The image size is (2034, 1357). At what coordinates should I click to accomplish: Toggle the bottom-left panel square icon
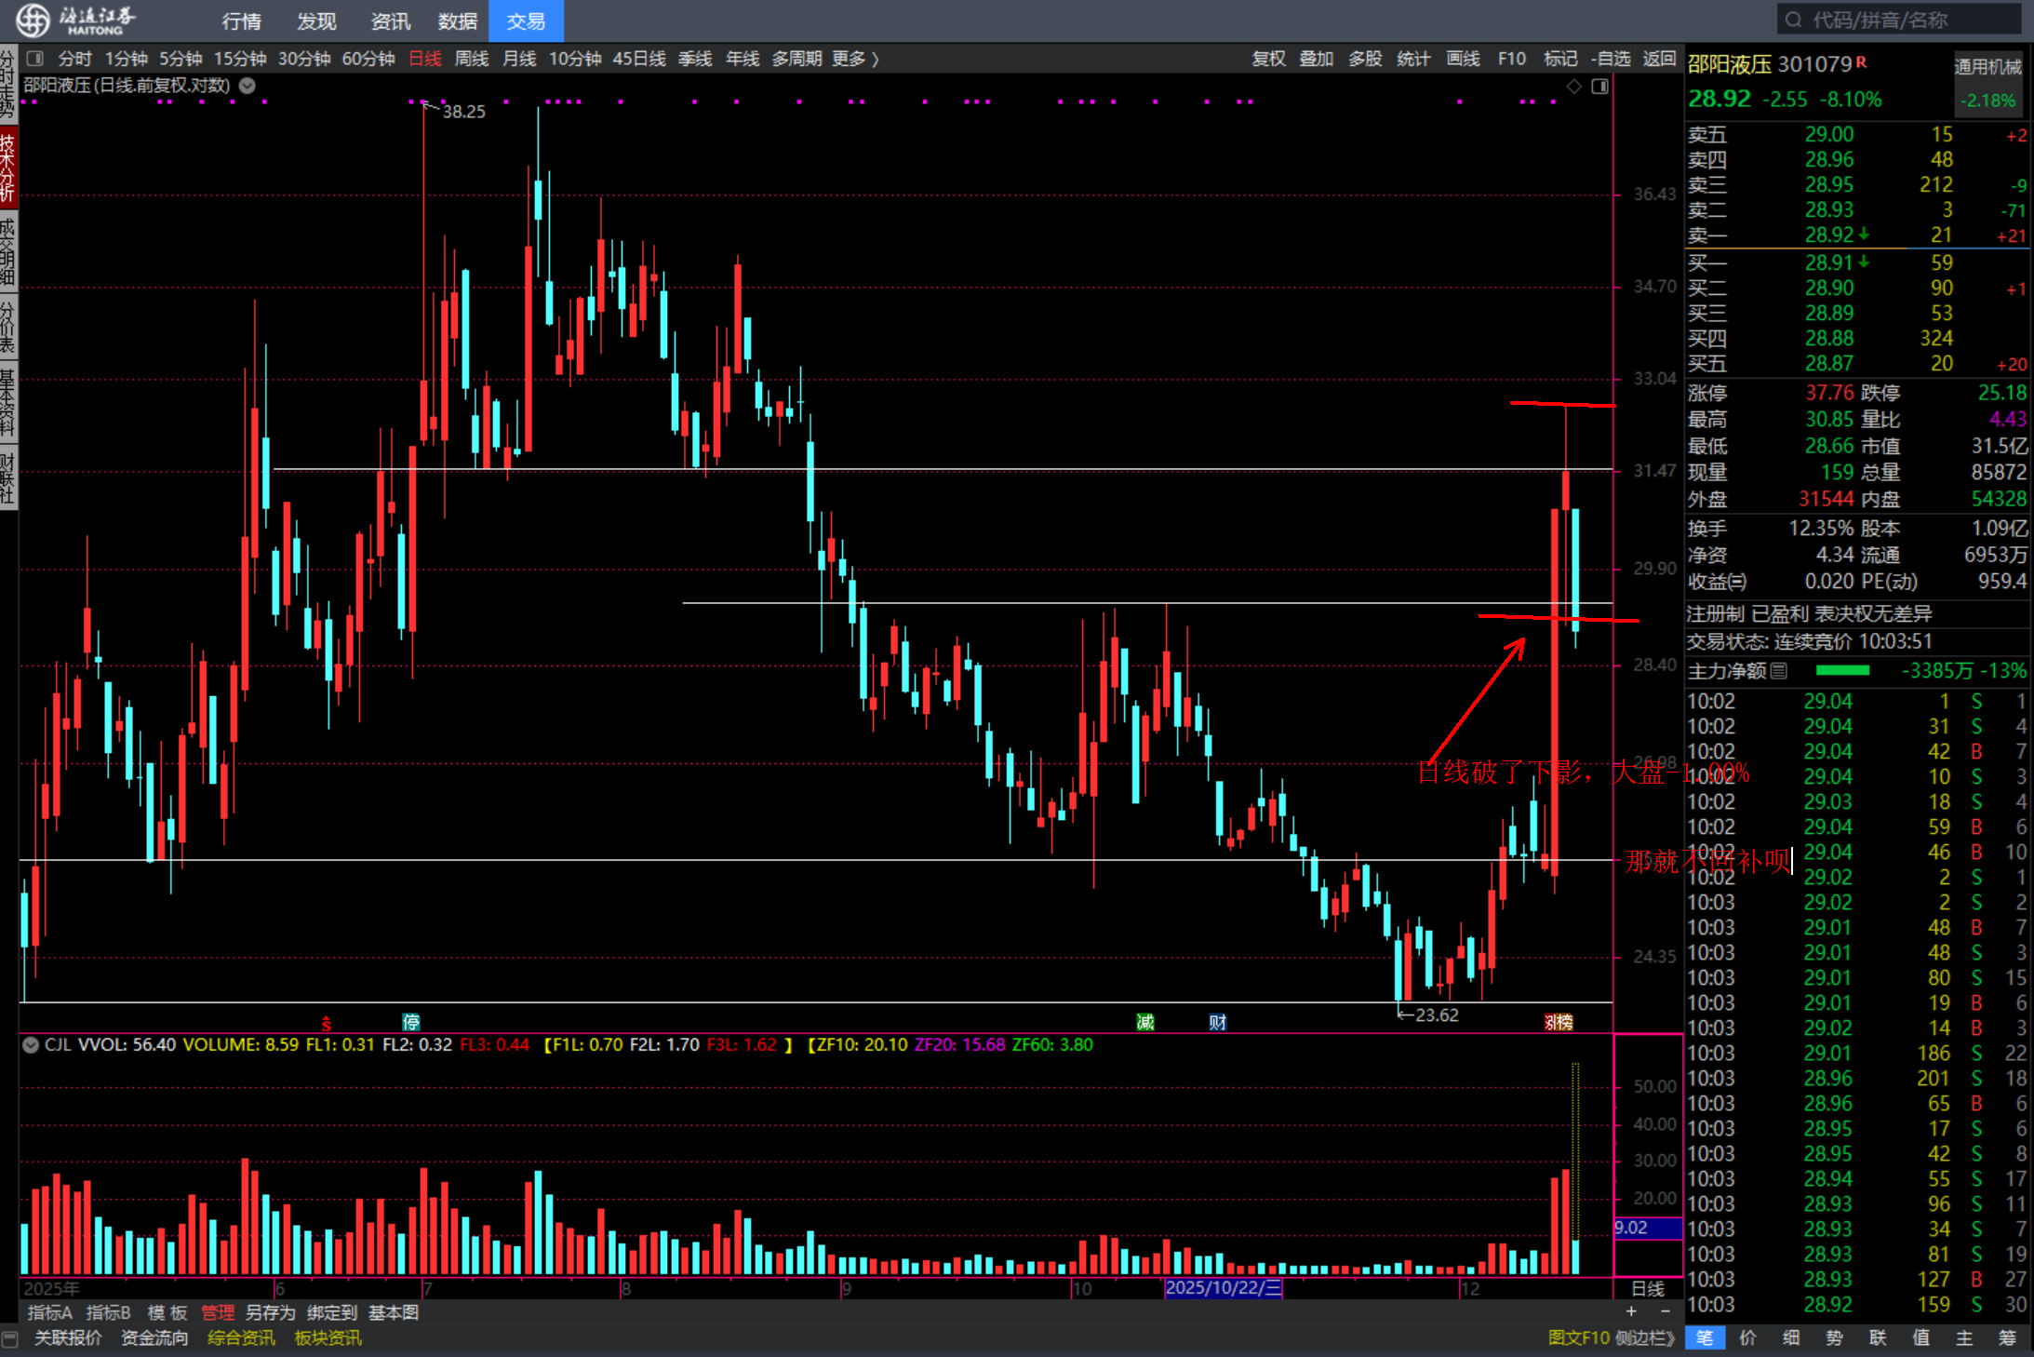tap(11, 1338)
